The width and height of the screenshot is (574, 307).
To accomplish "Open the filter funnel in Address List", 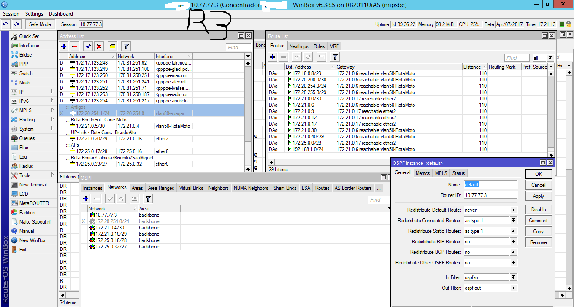I will pyautogui.click(x=126, y=46).
